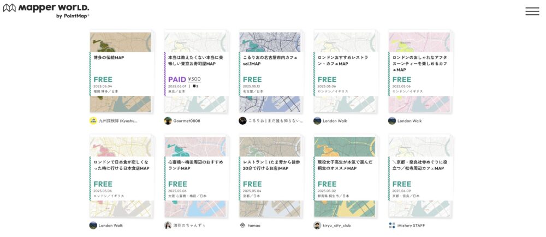Open こるりおの名古屋市内カフェ vol.1MAP
This screenshot has width=546, height=237.
(270, 72)
